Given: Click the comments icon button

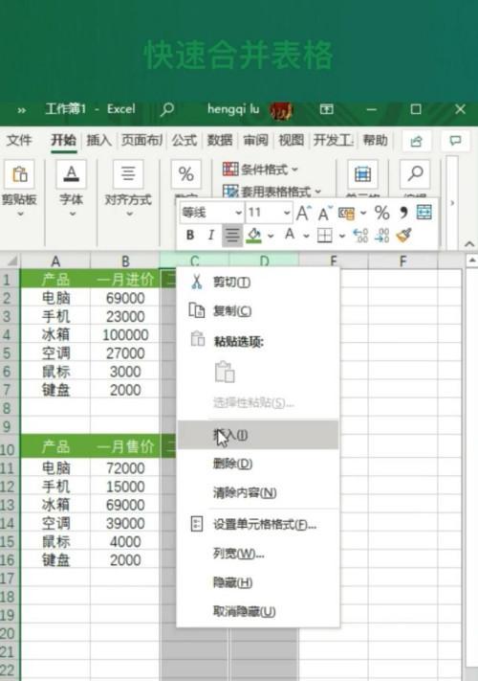Looking at the screenshot, I should coord(455,141).
